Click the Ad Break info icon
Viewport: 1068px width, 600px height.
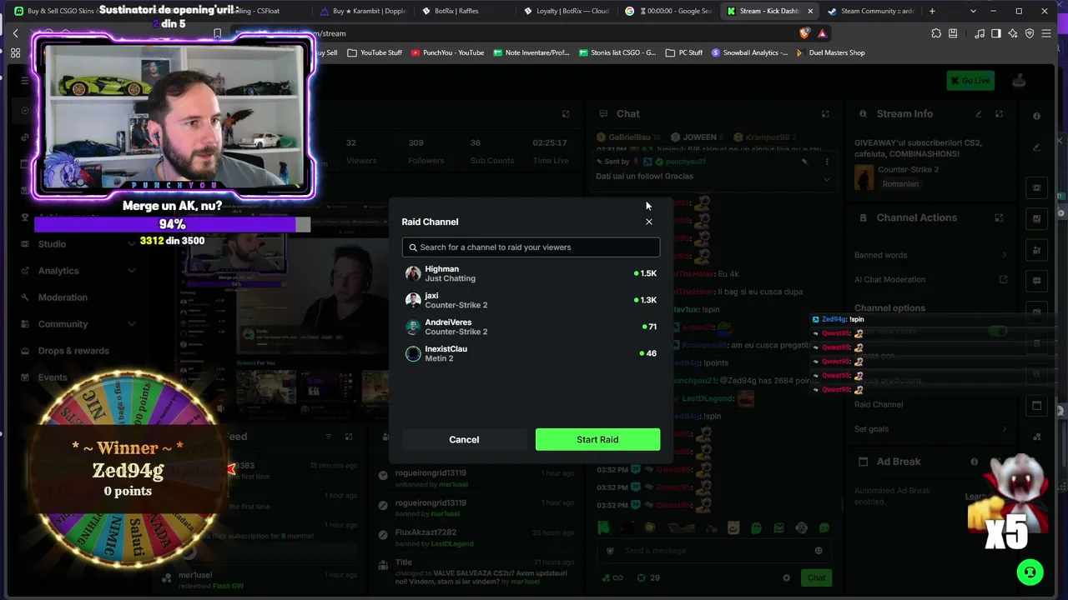974,462
